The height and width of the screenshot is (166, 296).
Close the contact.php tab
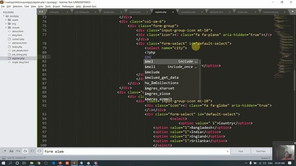coord(147,12)
